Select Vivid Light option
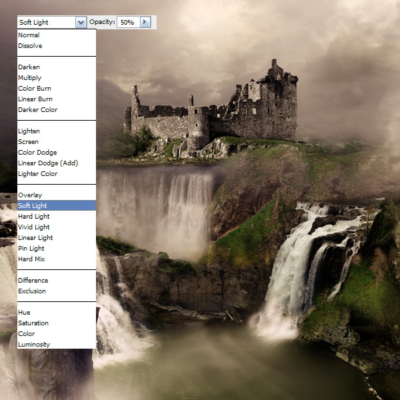Image resolution: width=400 pixels, height=400 pixels. 34,227
